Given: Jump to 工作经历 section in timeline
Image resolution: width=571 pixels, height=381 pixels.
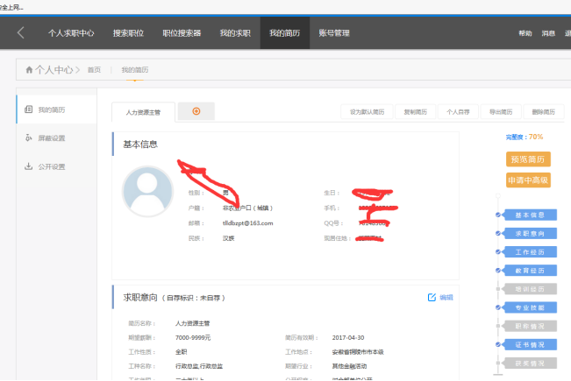Looking at the screenshot, I should tap(529, 251).
